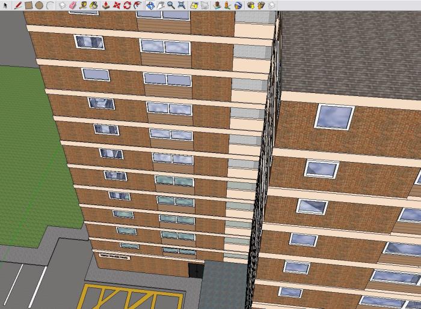Click the Add Location map icon
Screen dimensions: 421x309
[x=194, y=5]
